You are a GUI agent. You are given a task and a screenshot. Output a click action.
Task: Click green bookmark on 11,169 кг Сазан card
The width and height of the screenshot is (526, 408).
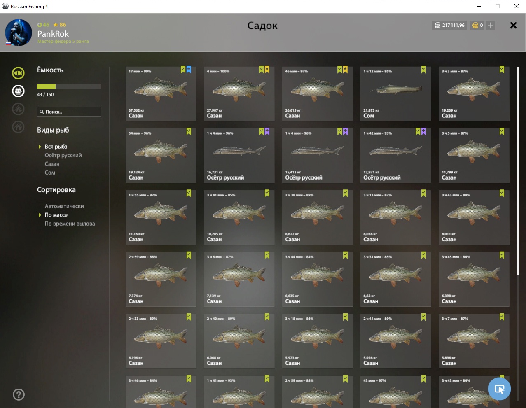coord(189,194)
